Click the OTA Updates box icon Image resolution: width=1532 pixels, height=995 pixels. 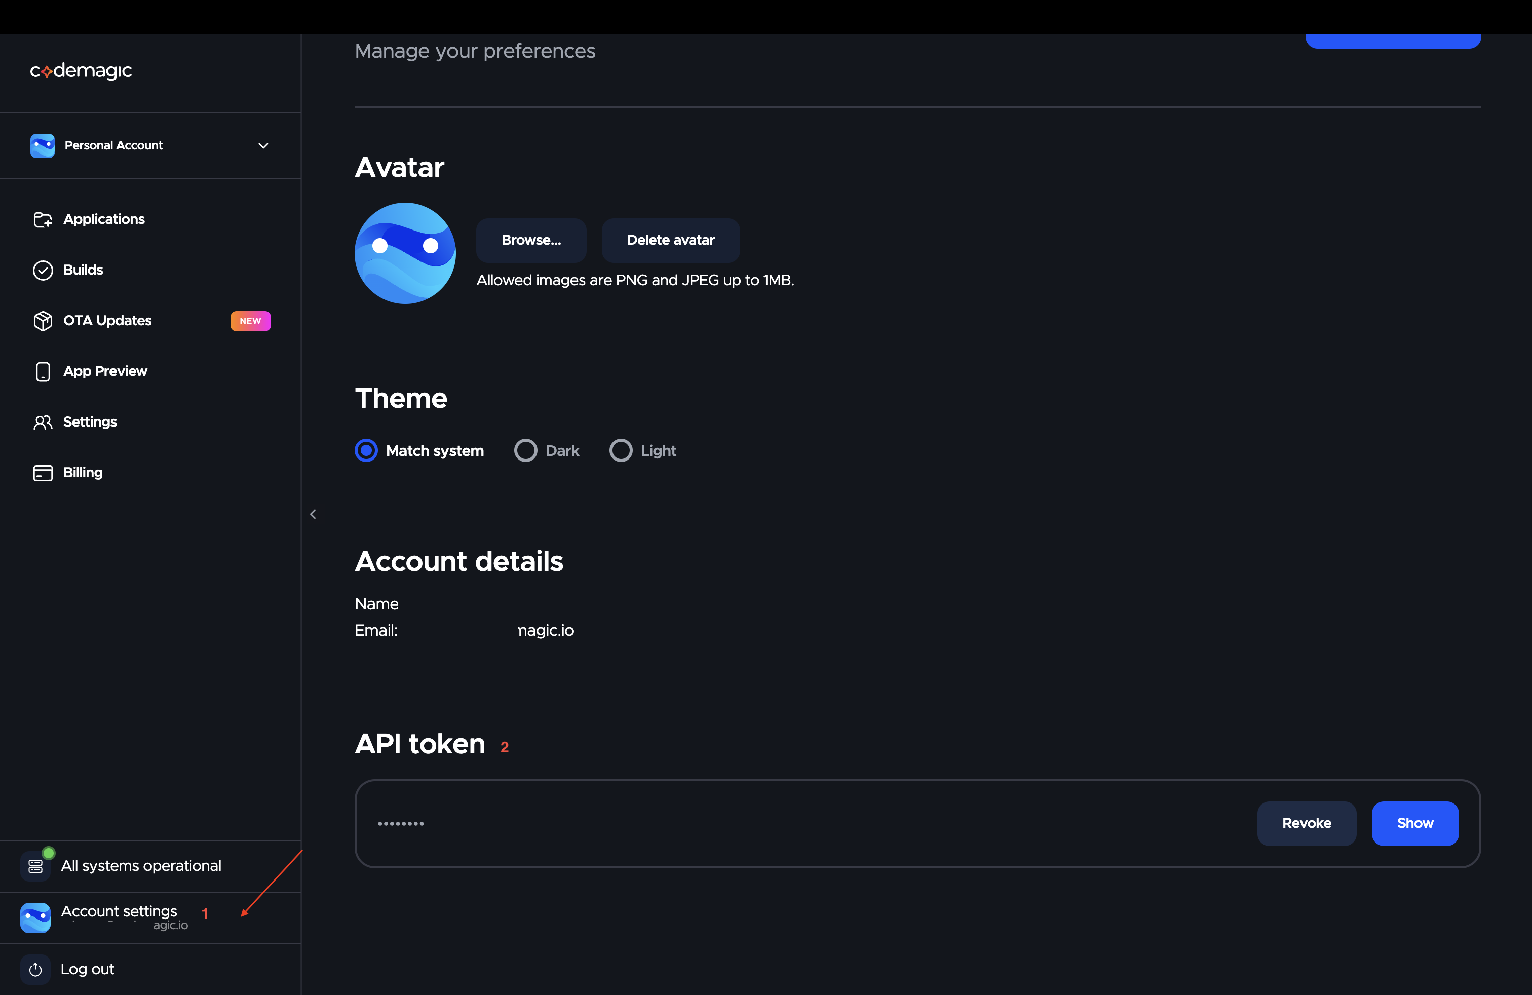click(43, 321)
